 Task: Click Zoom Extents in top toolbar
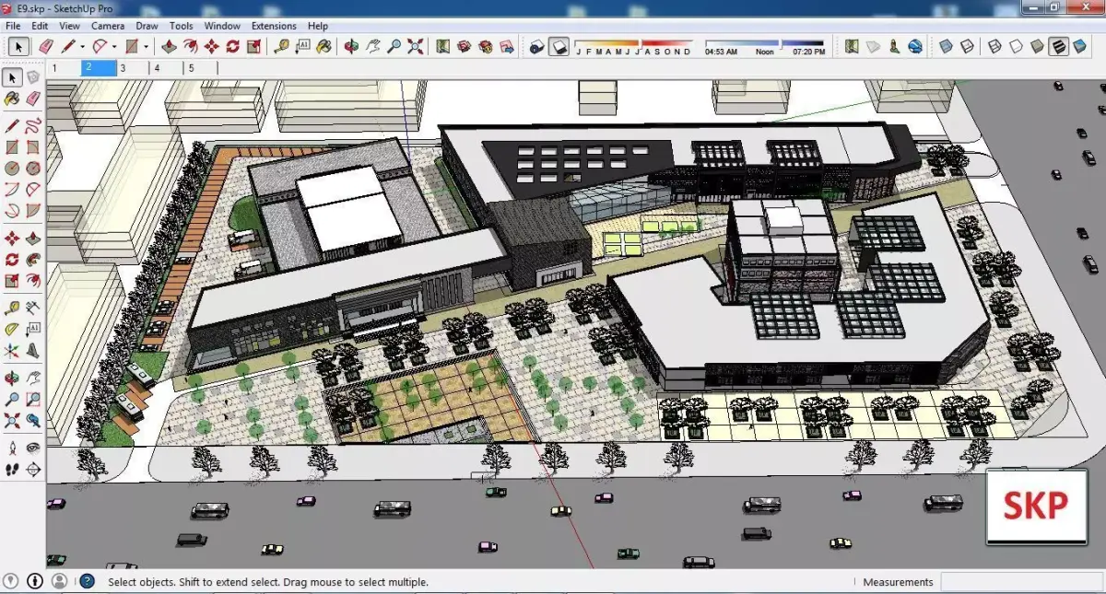point(416,46)
